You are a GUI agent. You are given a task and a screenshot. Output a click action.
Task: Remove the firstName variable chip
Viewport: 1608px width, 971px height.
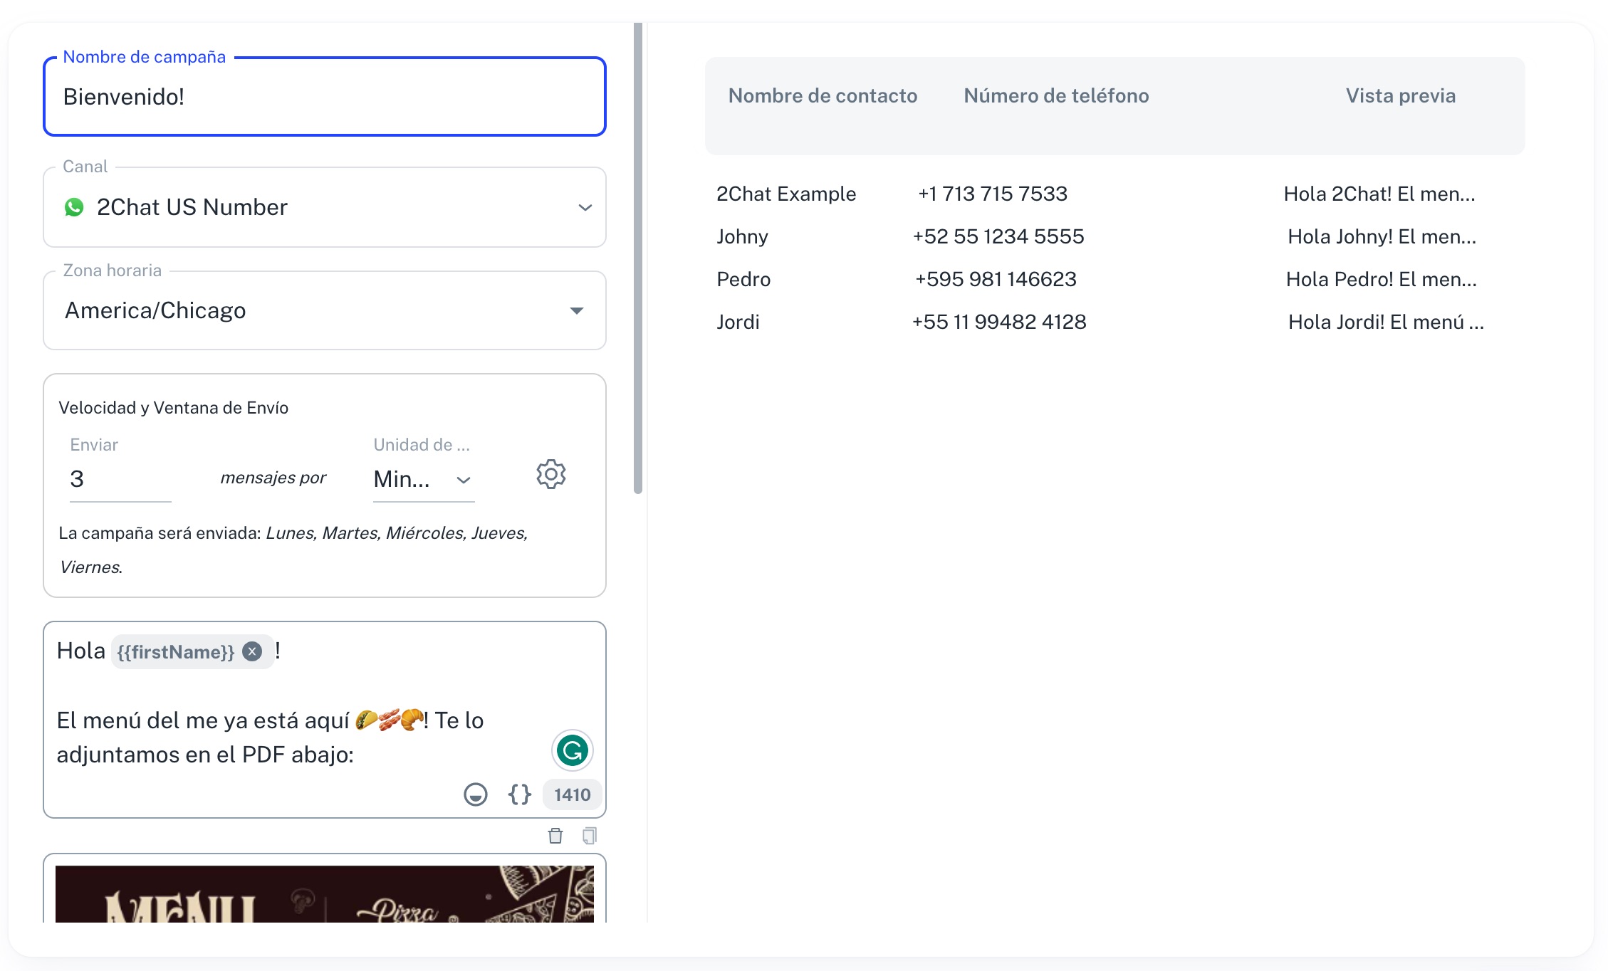click(x=252, y=651)
